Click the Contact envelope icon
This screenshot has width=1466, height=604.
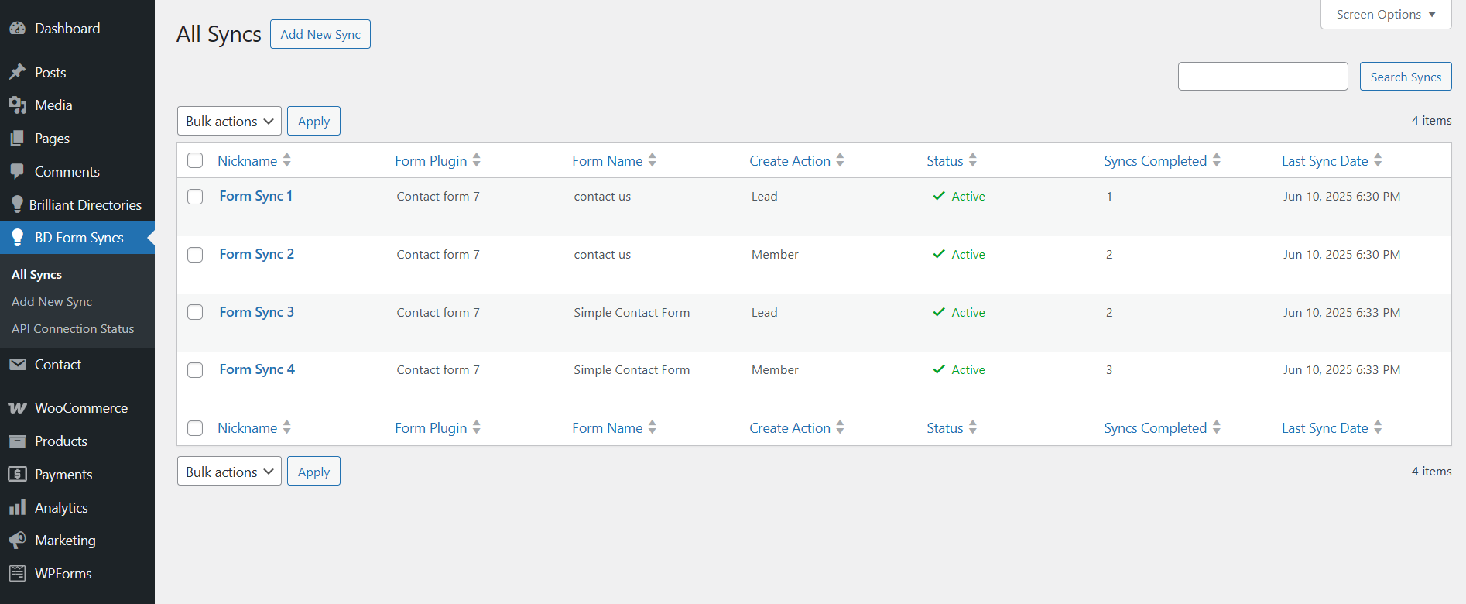pyautogui.click(x=17, y=365)
